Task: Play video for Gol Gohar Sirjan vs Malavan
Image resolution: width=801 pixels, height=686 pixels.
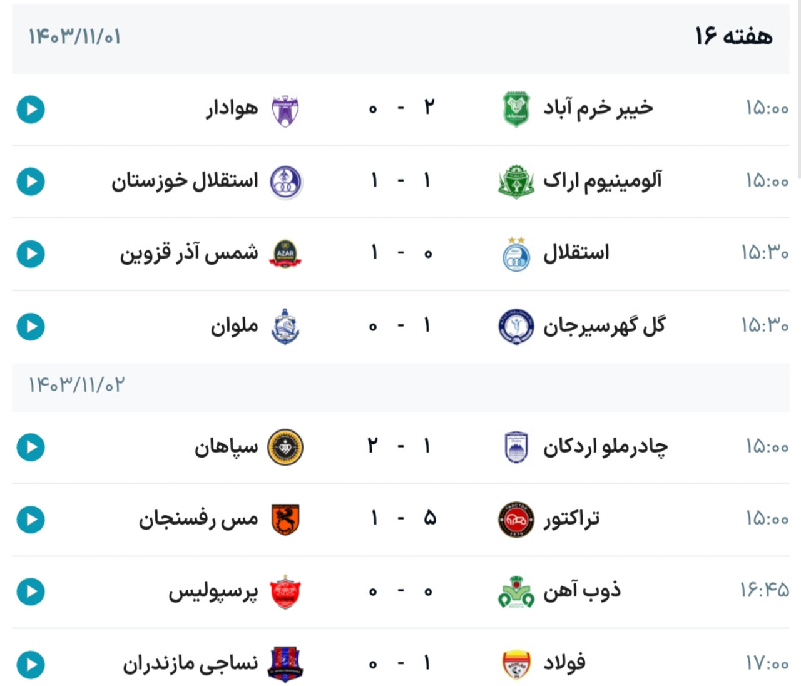Action: 31,326
